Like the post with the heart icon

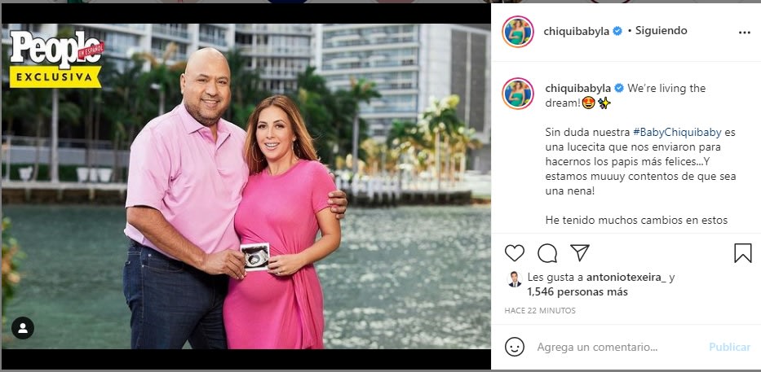[x=515, y=253]
